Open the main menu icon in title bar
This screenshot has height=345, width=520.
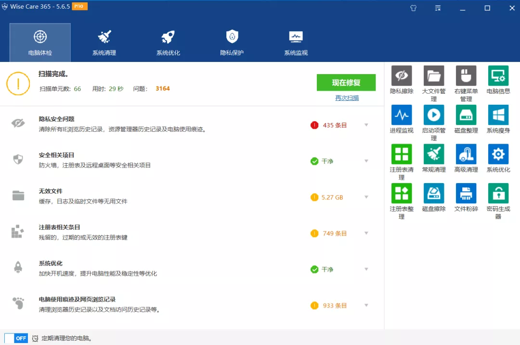438,8
